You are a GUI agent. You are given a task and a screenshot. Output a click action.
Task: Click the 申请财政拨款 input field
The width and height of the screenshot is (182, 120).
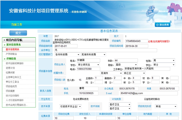(x=106, y=118)
